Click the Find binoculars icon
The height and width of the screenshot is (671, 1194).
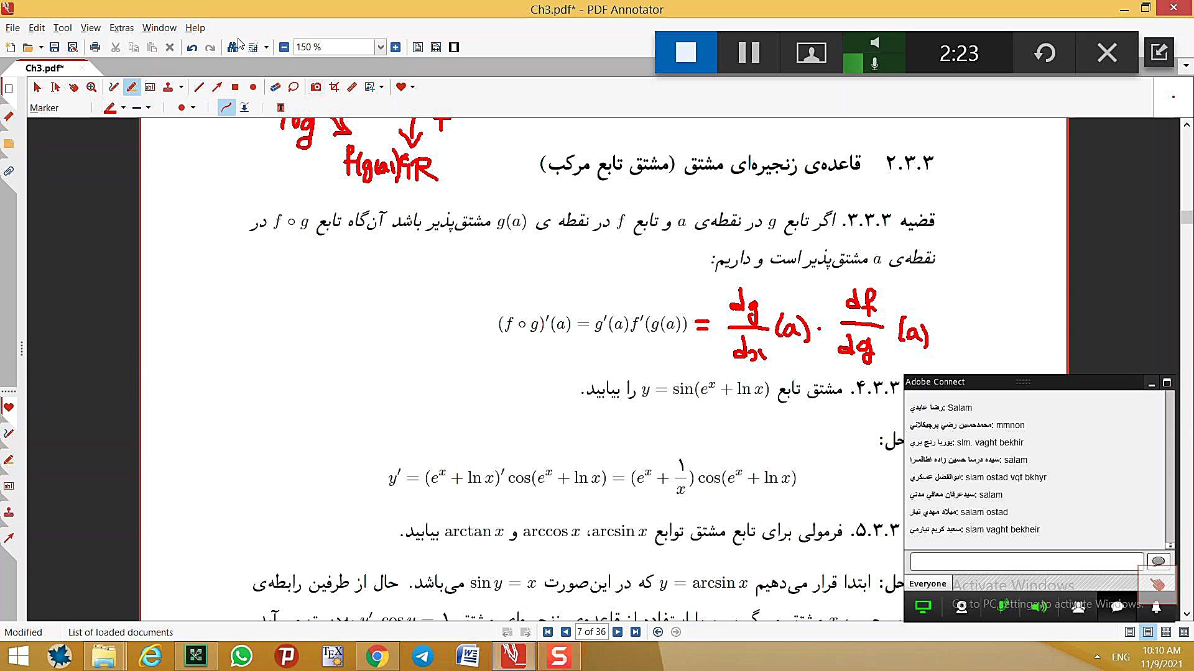pos(233,47)
